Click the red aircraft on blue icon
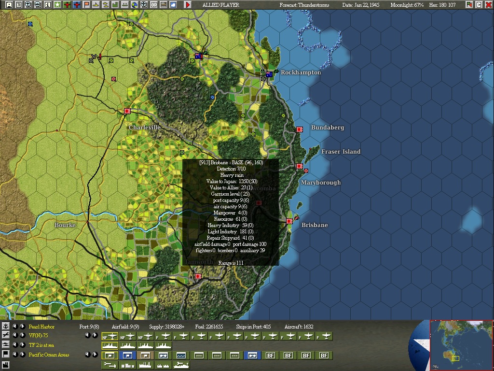 pyautogui.click(x=77, y=5)
